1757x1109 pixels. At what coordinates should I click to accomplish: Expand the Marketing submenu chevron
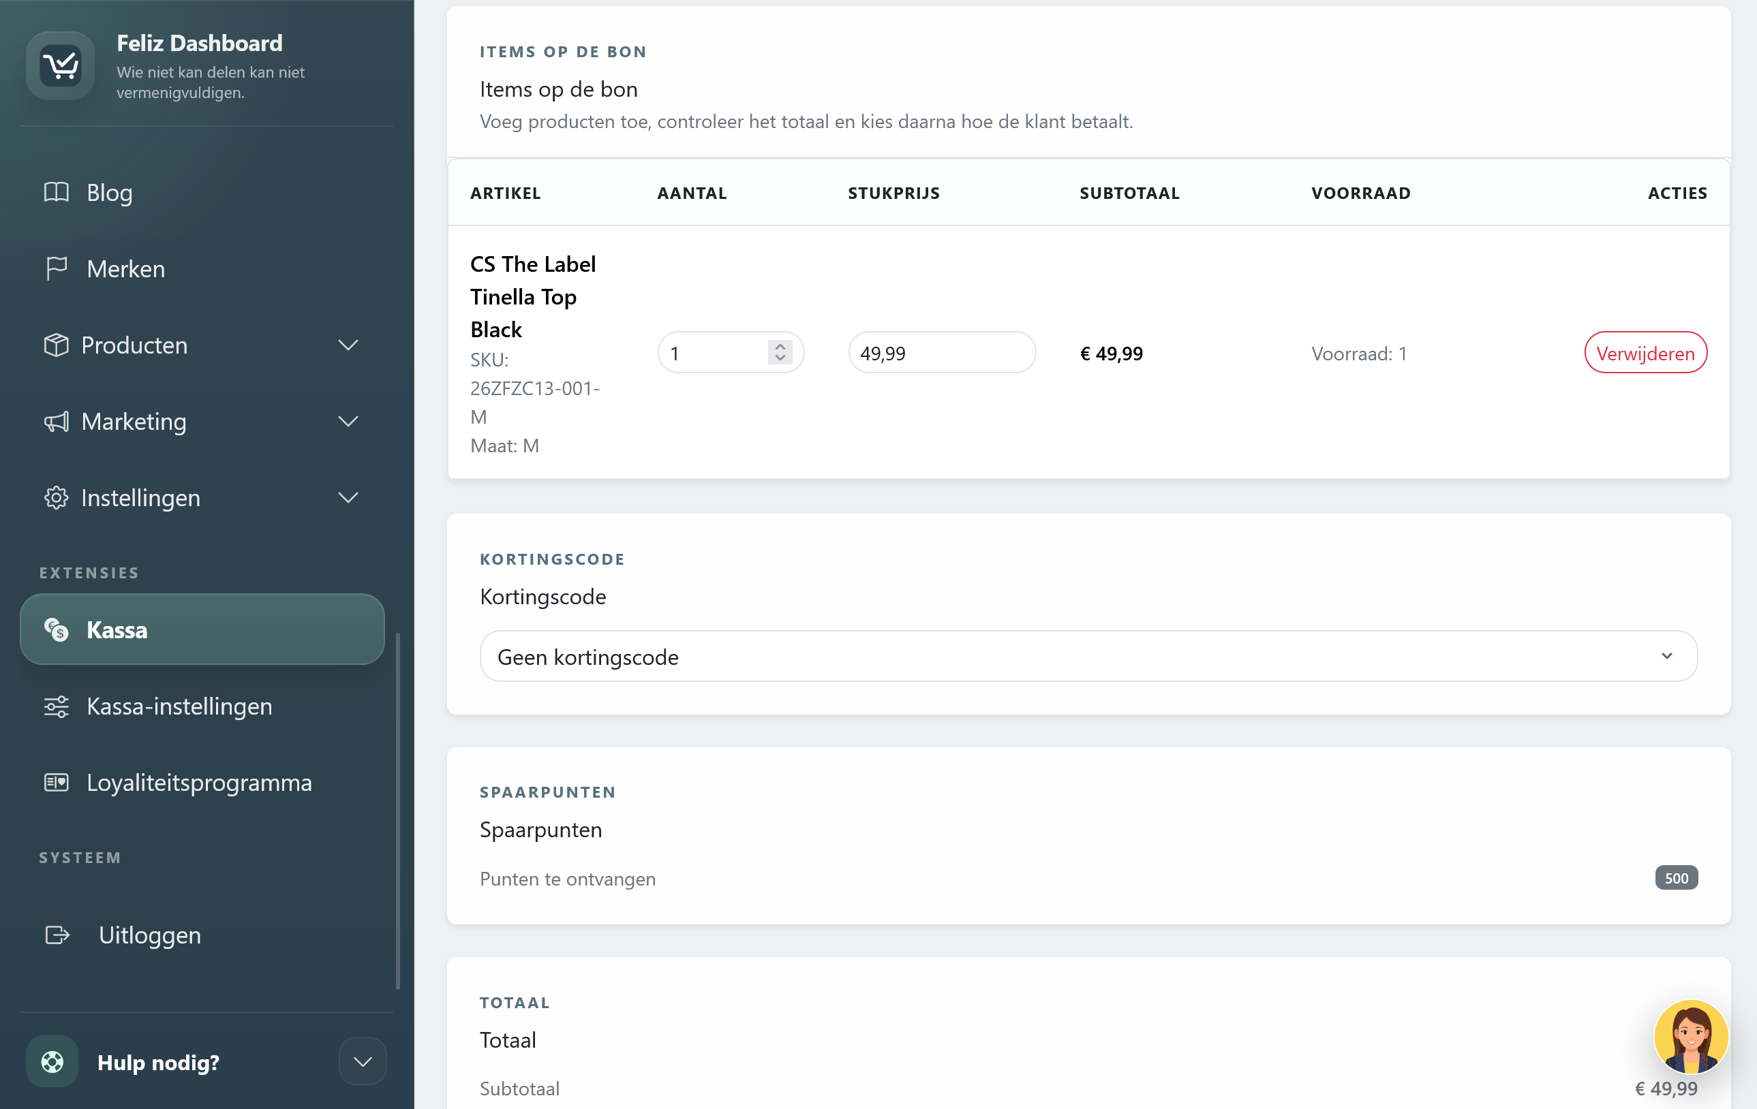click(x=348, y=422)
